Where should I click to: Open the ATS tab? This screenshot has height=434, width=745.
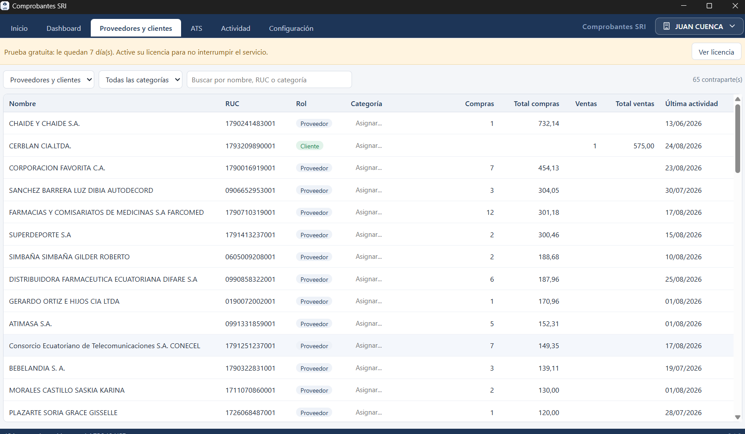coord(196,28)
